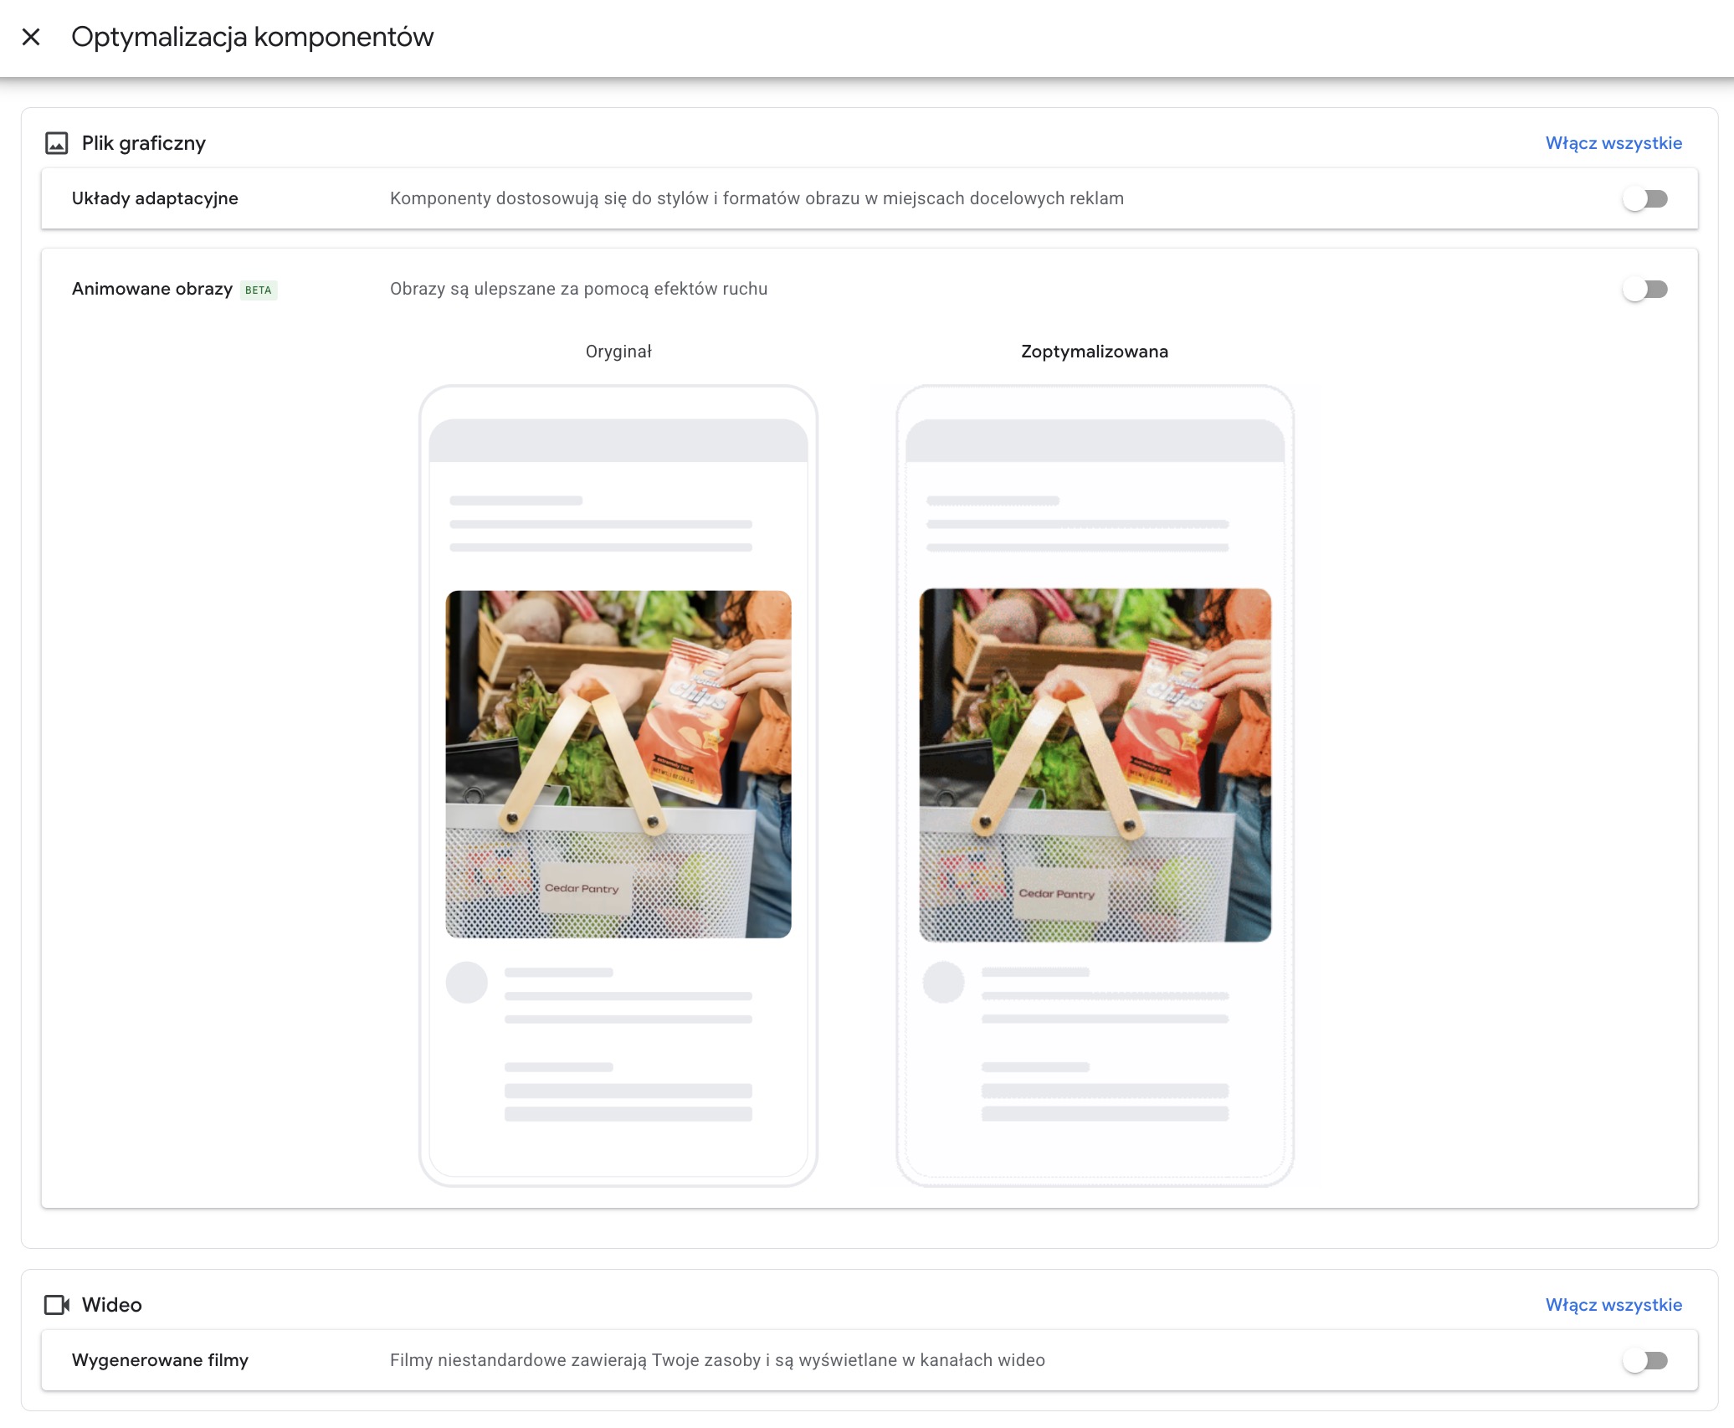Click the Wideo camera icon
The width and height of the screenshot is (1734, 1428).
57,1305
